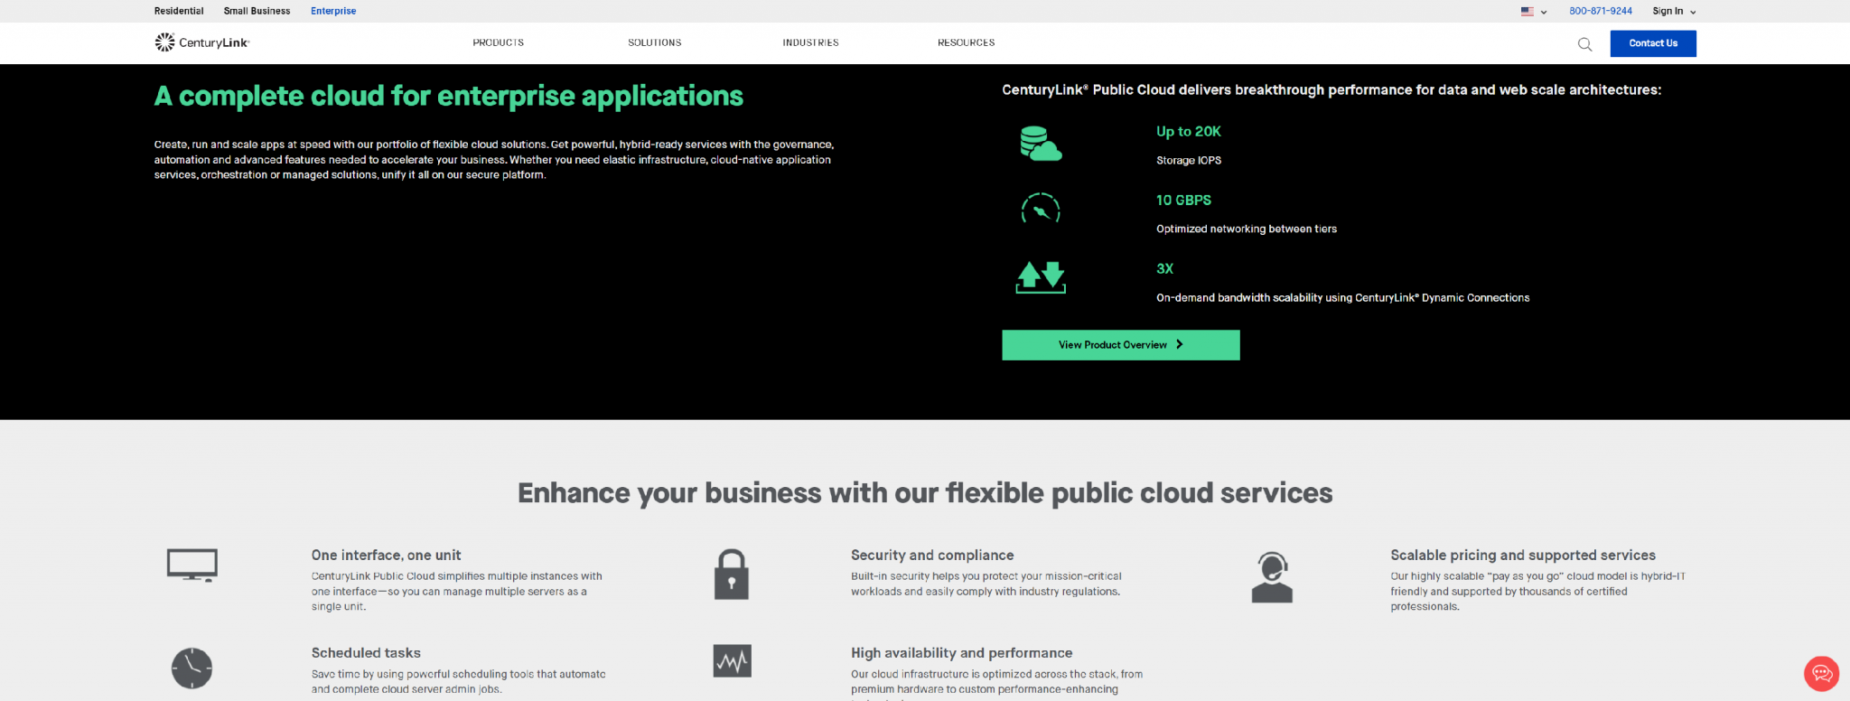
Task: Click the '3X' stat text
Action: coord(1165,269)
